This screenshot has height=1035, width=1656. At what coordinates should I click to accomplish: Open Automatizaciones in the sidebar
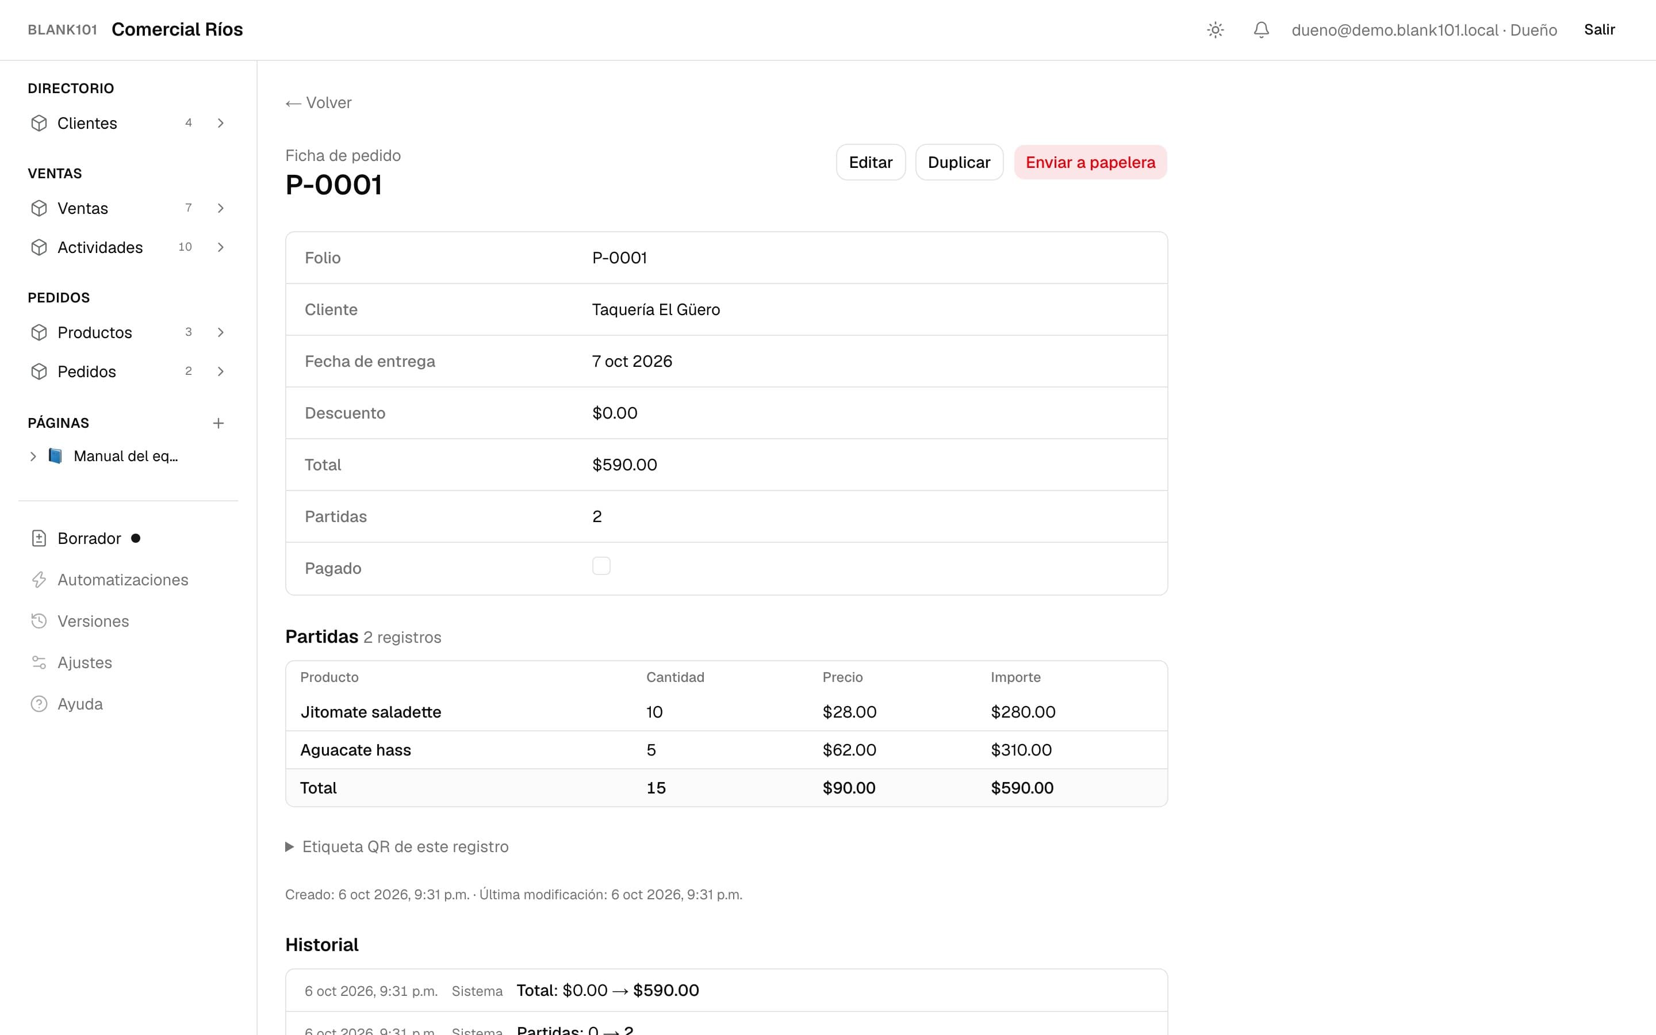pos(122,580)
